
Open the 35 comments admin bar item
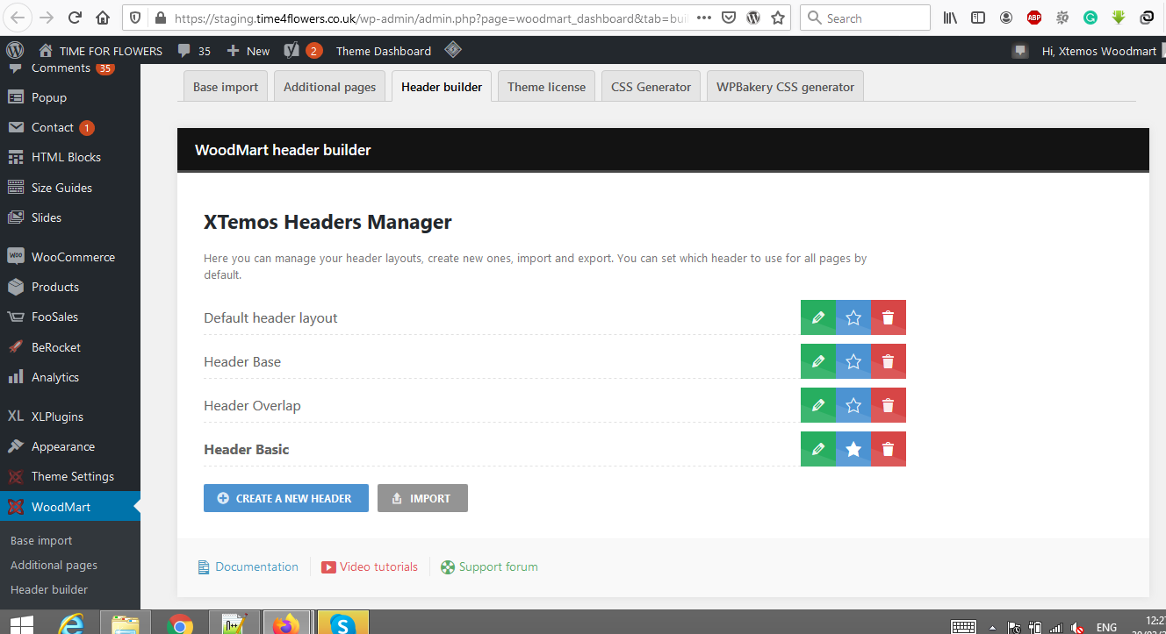pyautogui.click(x=194, y=51)
